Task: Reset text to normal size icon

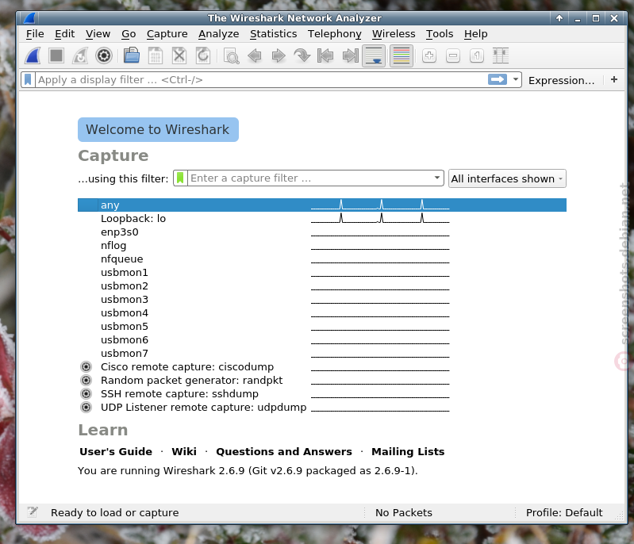Action: pyautogui.click(x=477, y=56)
